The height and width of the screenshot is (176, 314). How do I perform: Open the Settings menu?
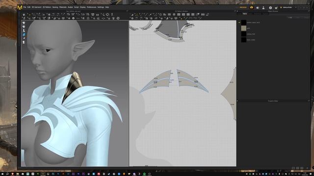click(x=101, y=7)
